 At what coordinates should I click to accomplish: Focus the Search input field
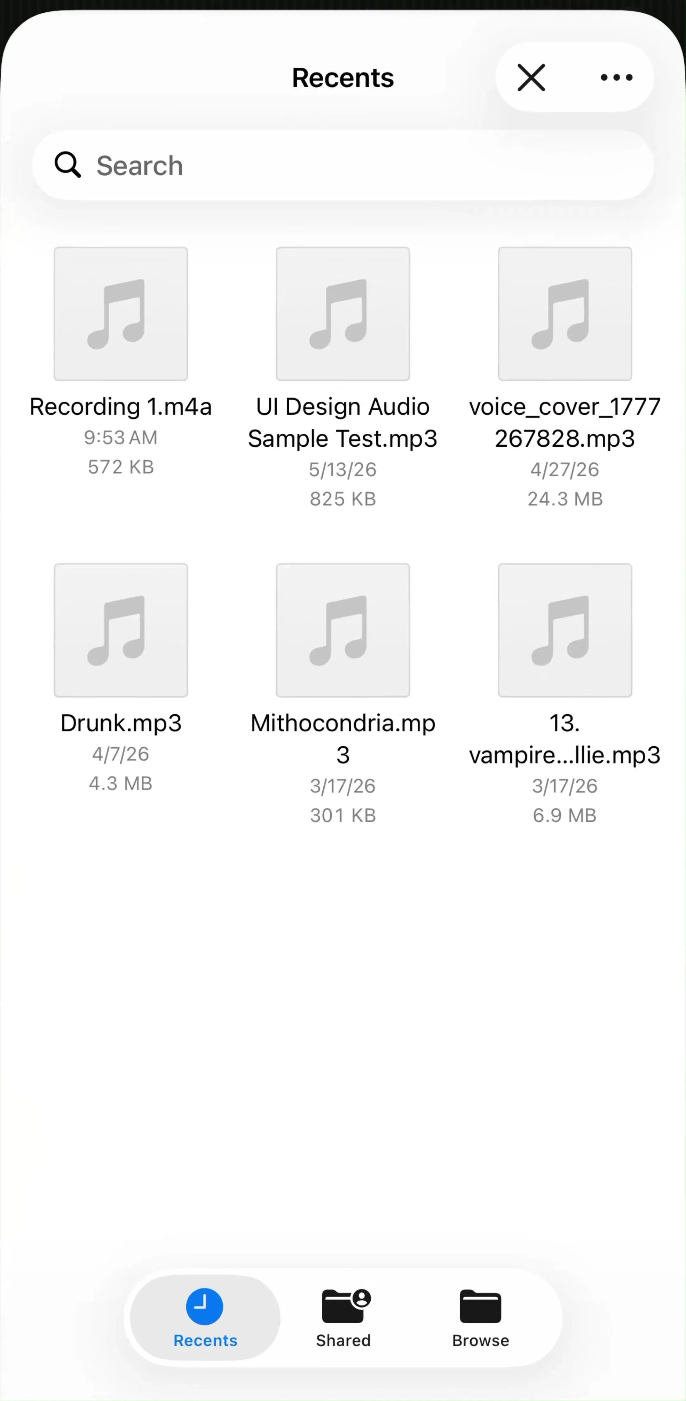click(x=343, y=165)
